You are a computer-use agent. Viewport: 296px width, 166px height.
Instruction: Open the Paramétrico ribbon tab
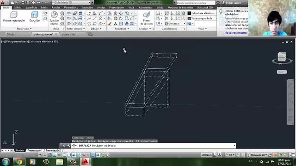click(71, 7)
